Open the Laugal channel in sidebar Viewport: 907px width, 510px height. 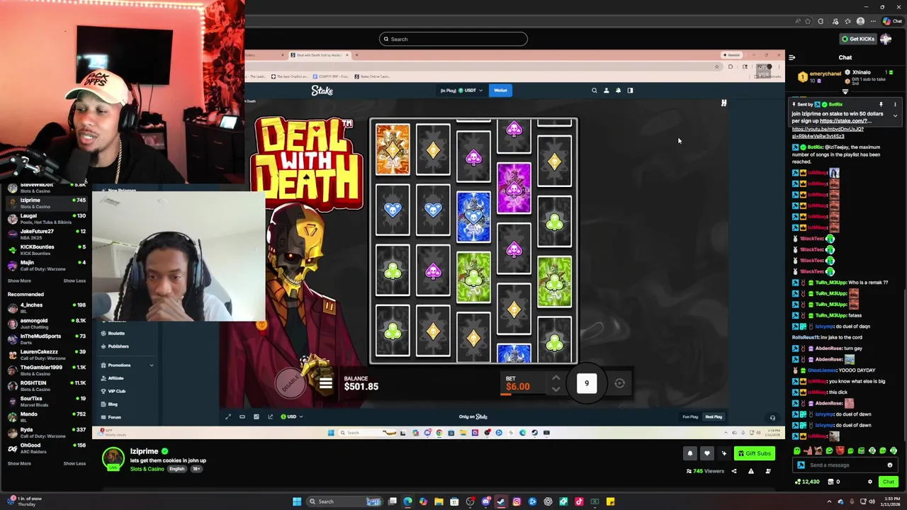[45, 218]
